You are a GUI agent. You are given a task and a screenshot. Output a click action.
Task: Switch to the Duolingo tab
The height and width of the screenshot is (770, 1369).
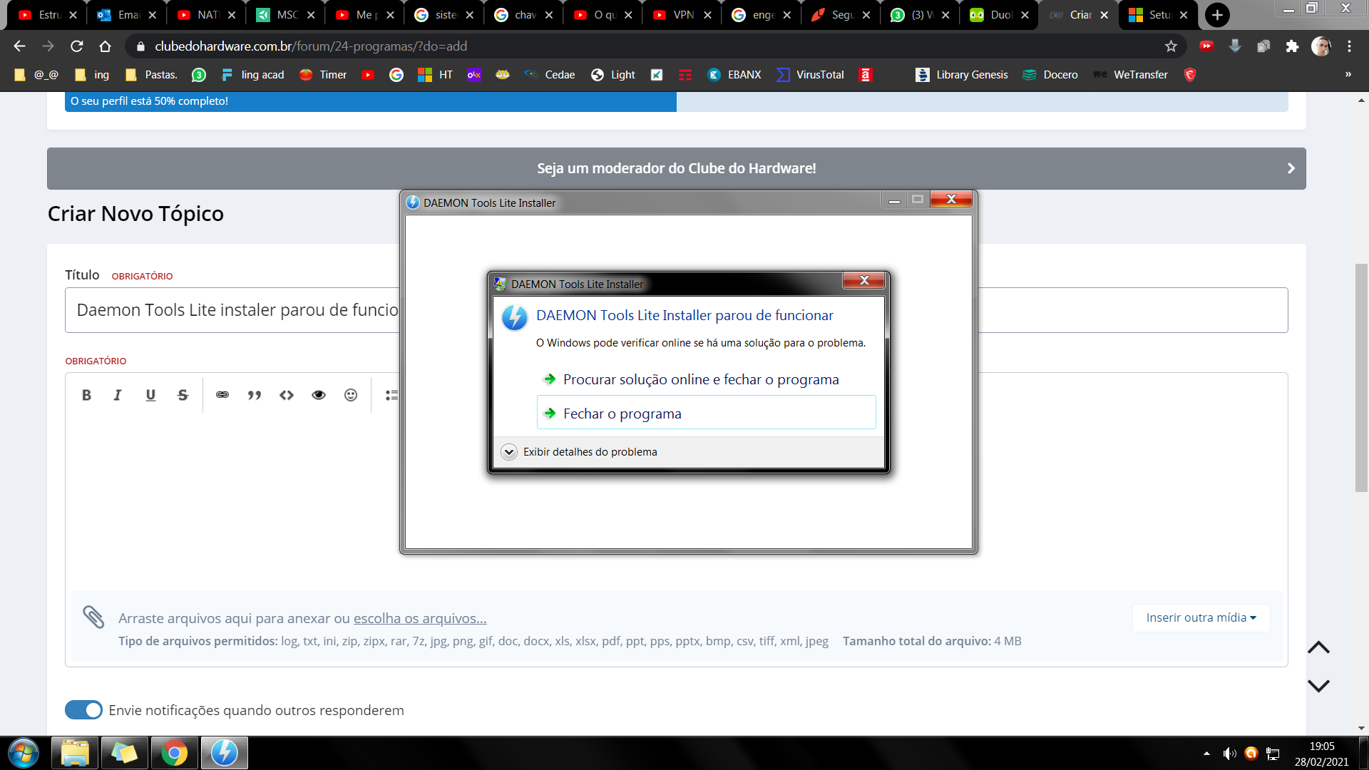coord(998,15)
